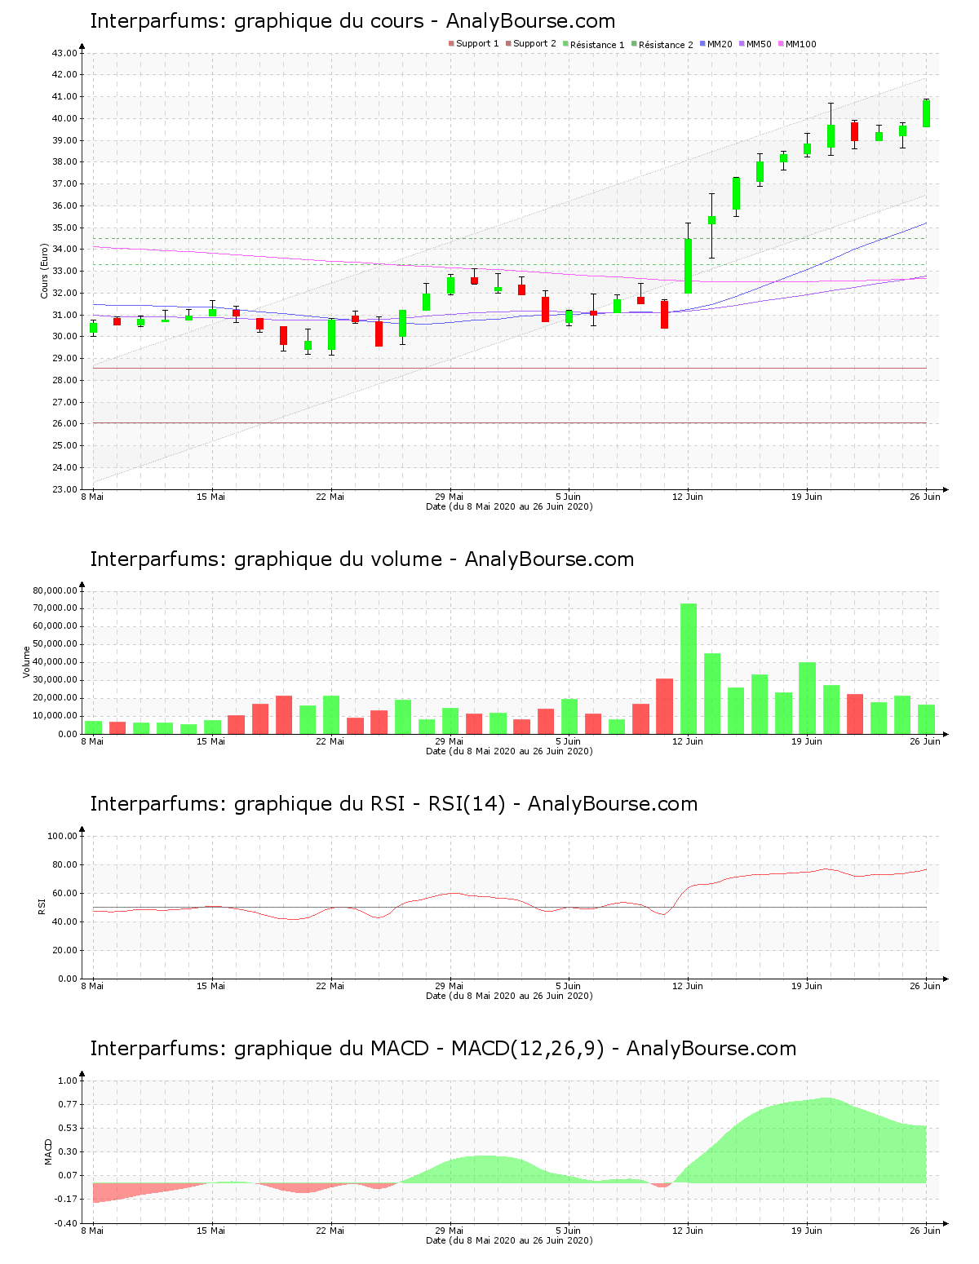Click the '80,000.00' volume axis value

[x=55, y=590]
